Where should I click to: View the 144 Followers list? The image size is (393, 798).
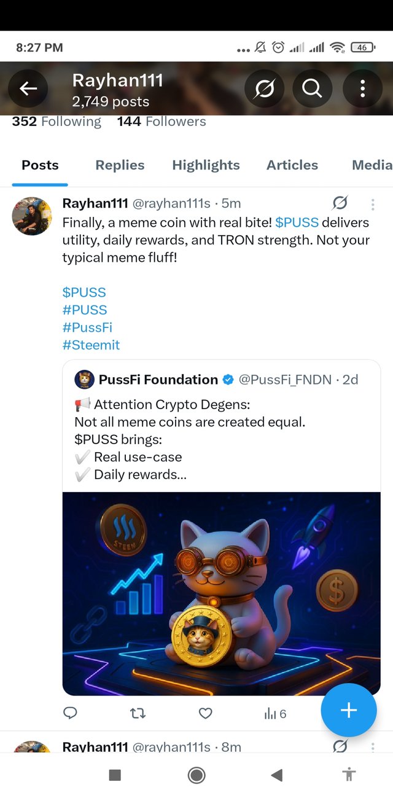click(161, 122)
